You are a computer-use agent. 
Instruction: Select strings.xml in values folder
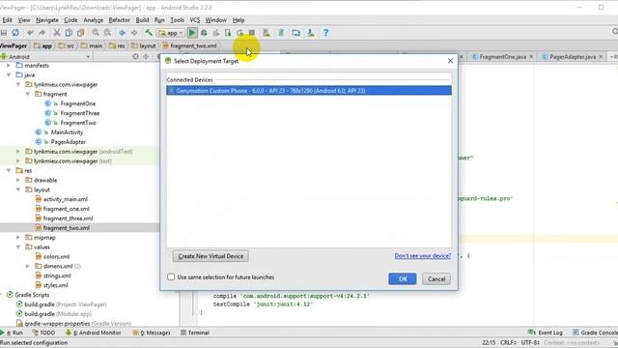[x=57, y=275]
